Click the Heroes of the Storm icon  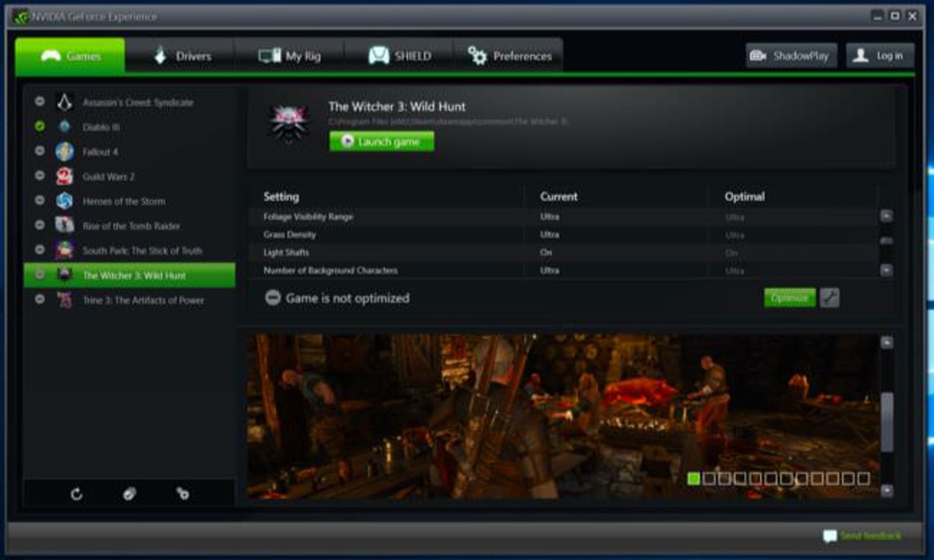[x=64, y=201]
